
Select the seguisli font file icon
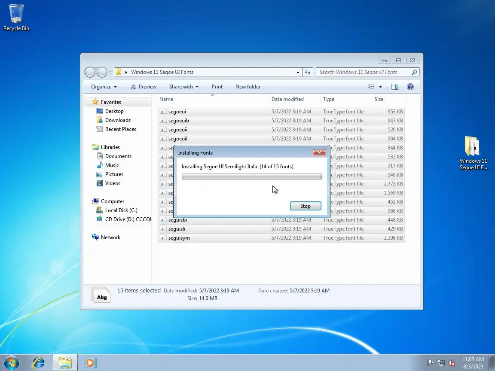click(x=163, y=229)
